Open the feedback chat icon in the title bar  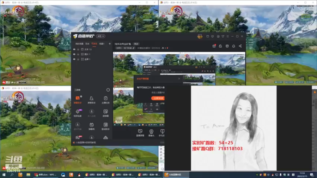pos(212,36)
